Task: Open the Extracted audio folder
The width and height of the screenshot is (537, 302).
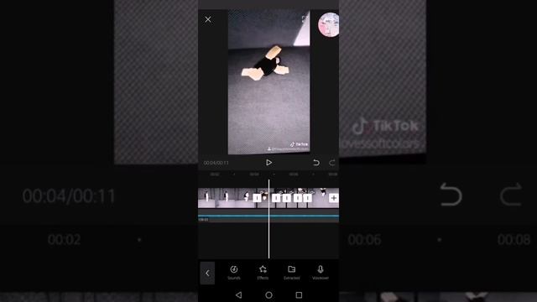Action: (x=292, y=273)
